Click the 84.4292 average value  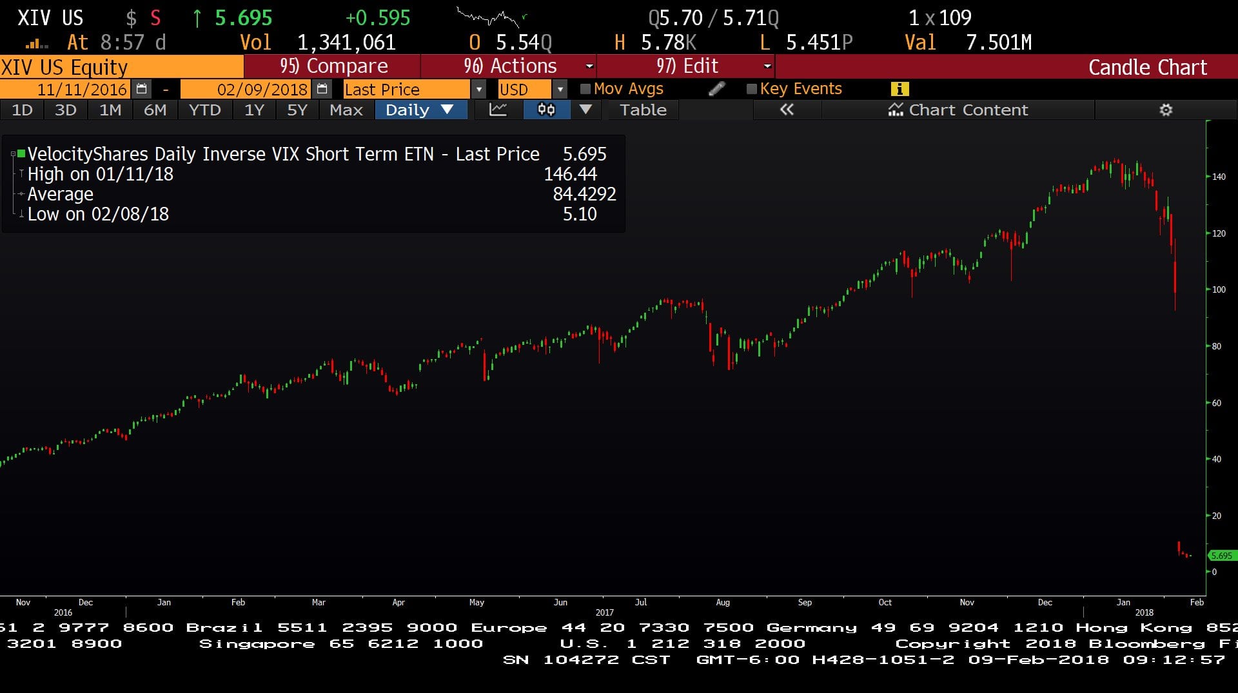coord(584,194)
